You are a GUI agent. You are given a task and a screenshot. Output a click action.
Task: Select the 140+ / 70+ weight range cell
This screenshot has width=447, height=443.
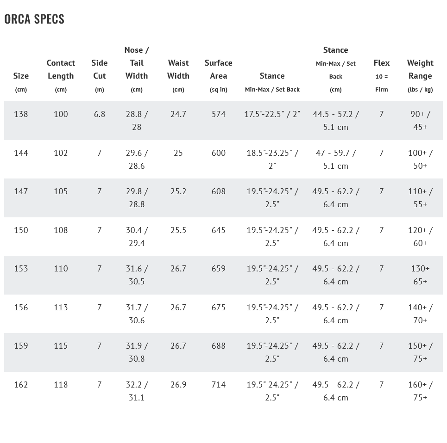coord(420,314)
